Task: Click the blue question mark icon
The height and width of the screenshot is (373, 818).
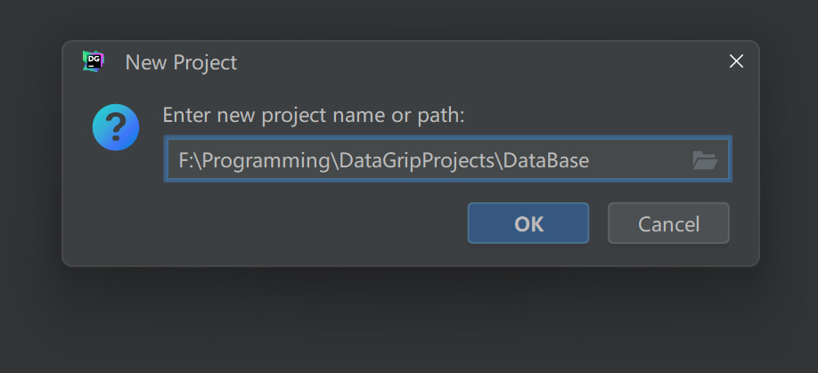Action: point(116,127)
